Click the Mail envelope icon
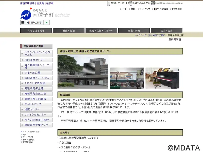 coord(153,3)
